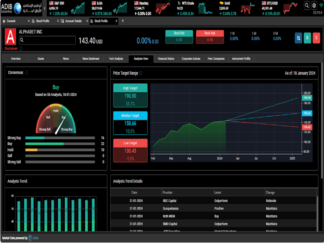The height and width of the screenshot is (243, 324).
Task: Open the search magnifier in top bar
Action: pyautogui.click(x=307, y=6)
